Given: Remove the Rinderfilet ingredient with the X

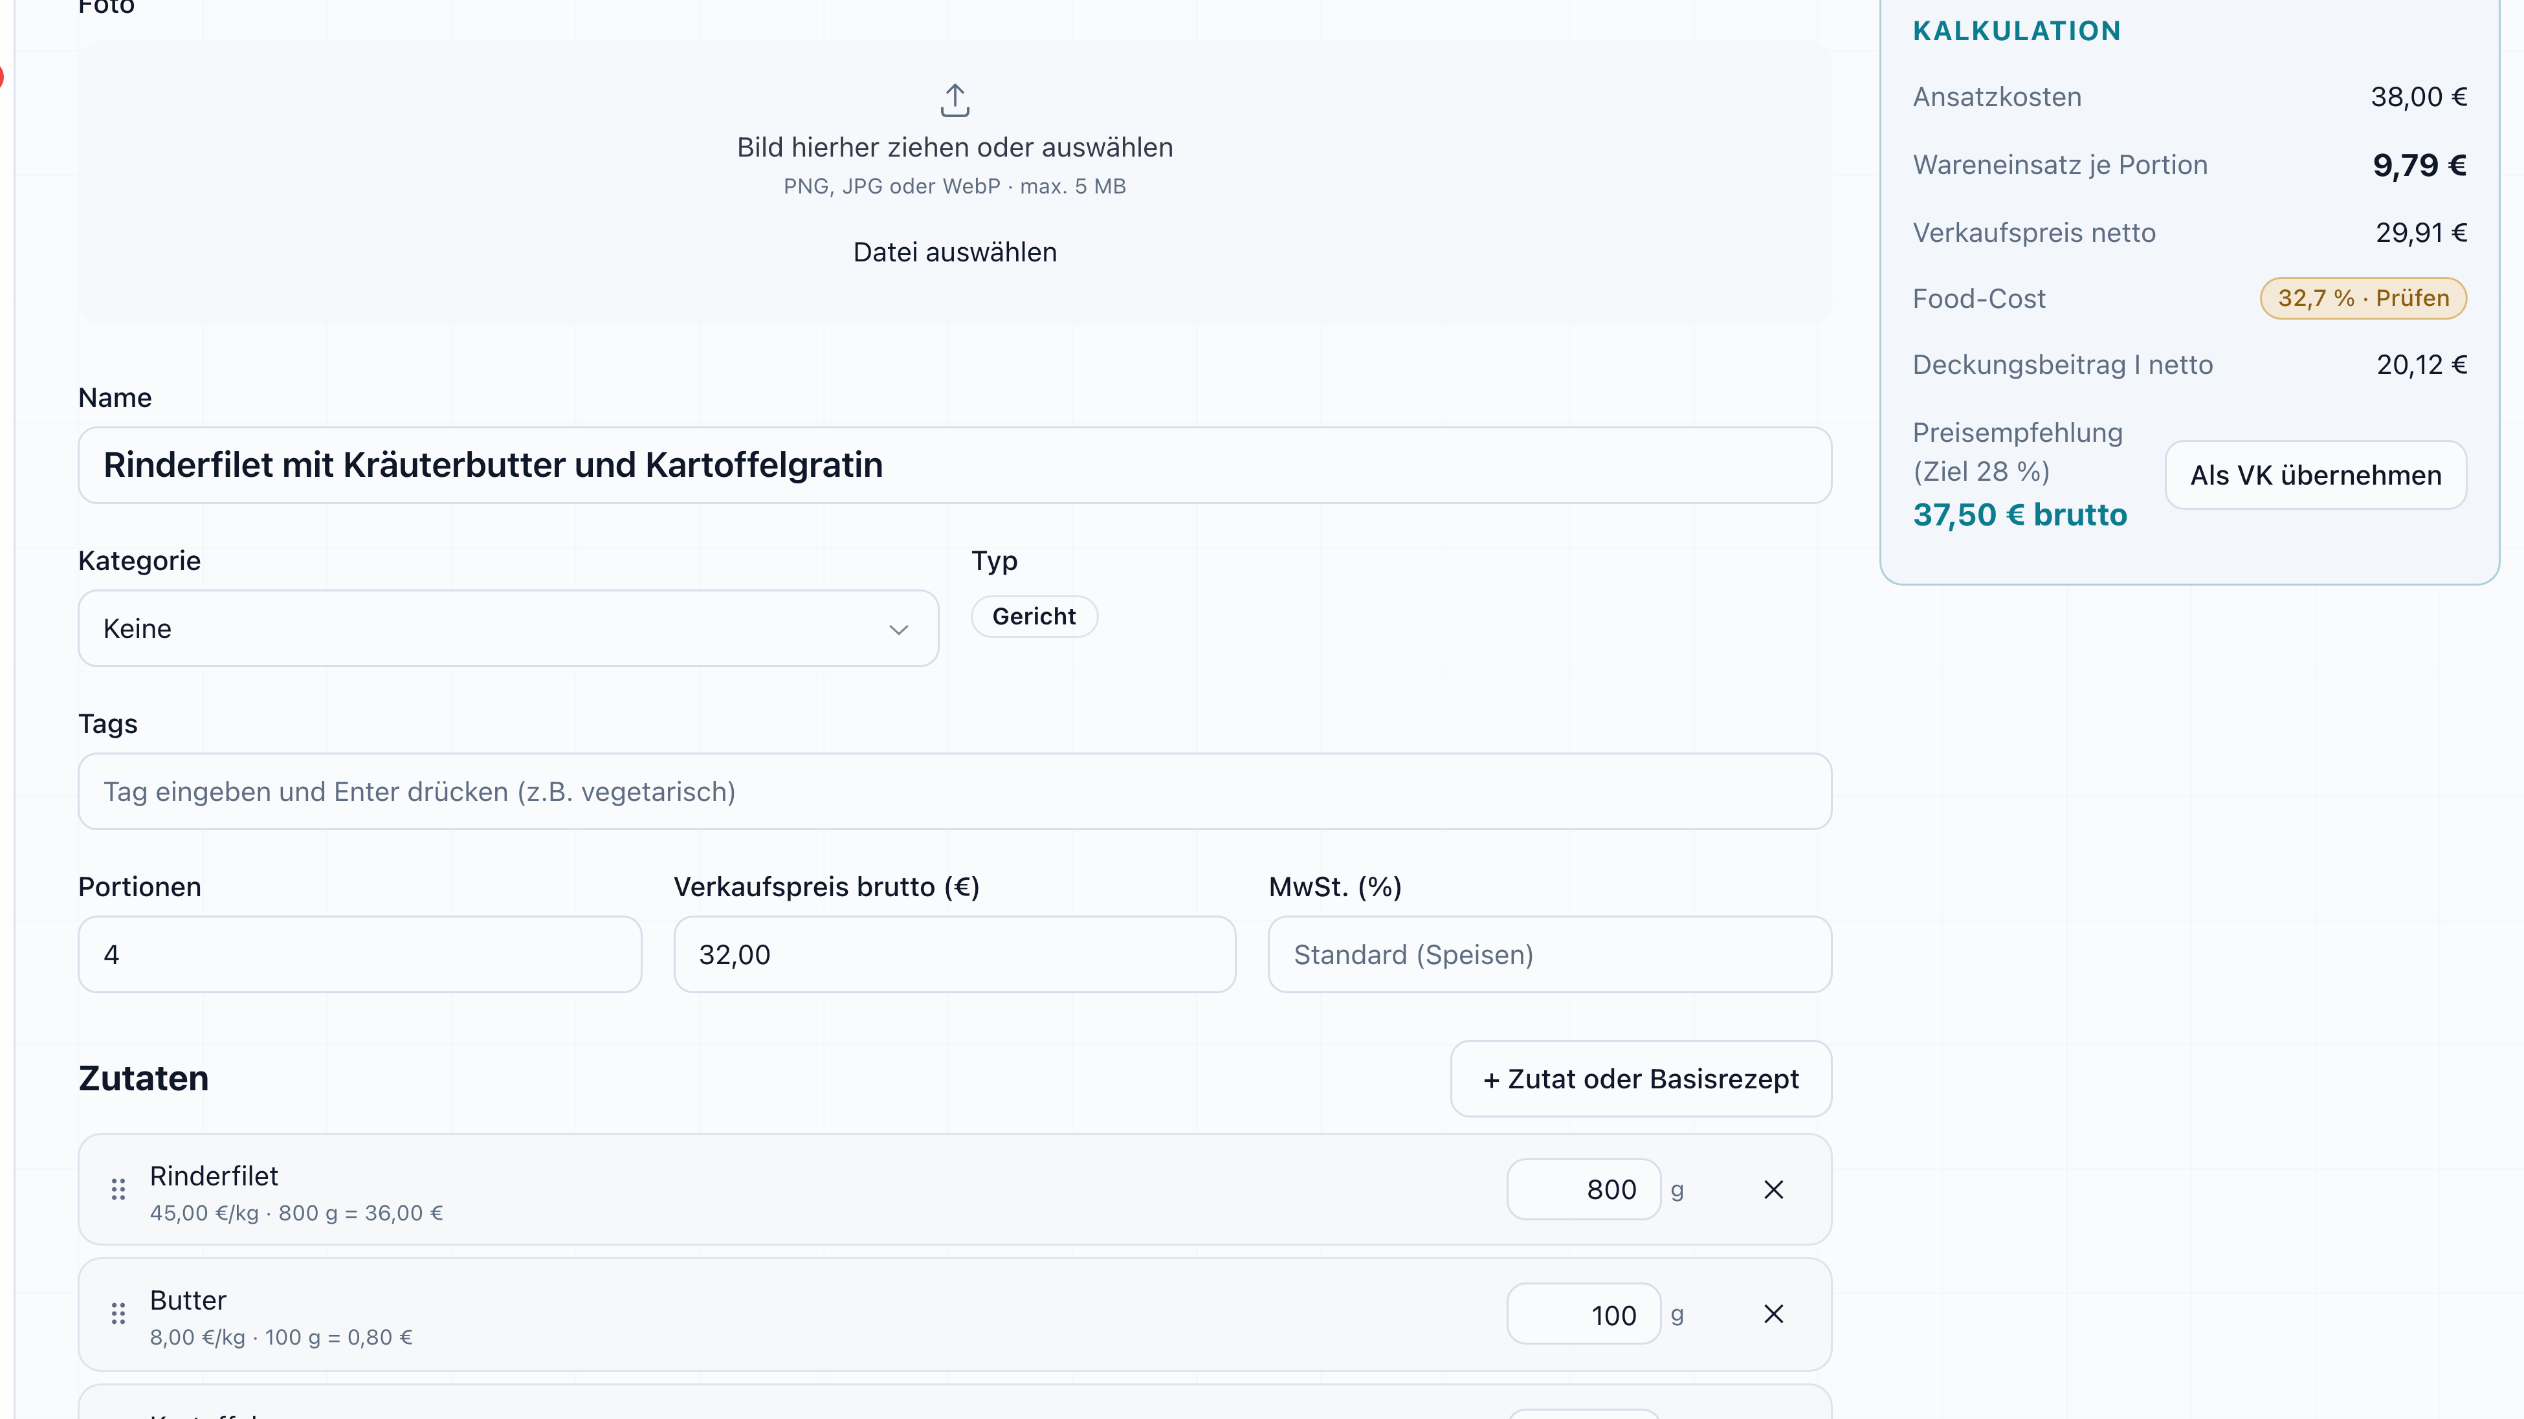Looking at the screenshot, I should (x=1773, y=1189).
